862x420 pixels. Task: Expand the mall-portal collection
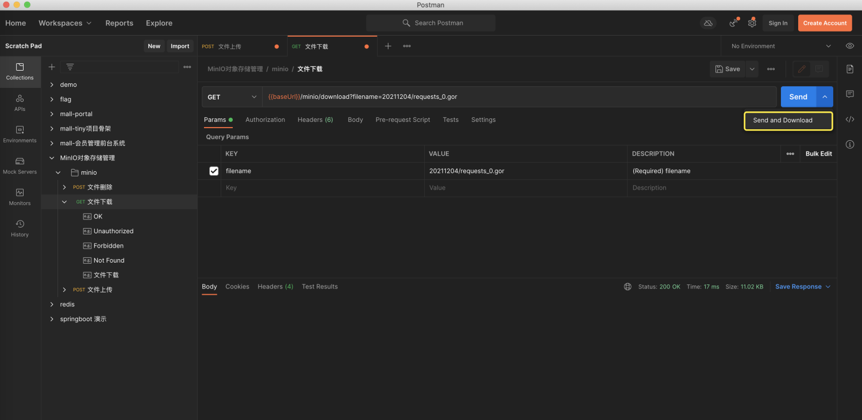(x=52, y=114)
